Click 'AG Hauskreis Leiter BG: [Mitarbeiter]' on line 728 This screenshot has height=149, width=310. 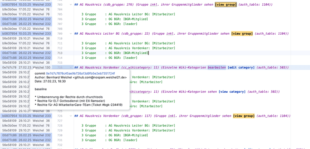pos(142,125)
